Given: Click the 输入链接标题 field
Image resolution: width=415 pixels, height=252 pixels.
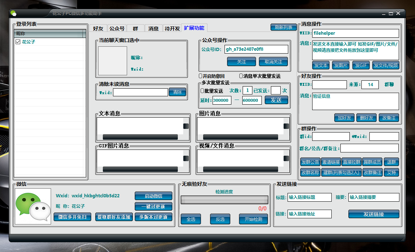Looking at the screenshot, I should [310, 197].
